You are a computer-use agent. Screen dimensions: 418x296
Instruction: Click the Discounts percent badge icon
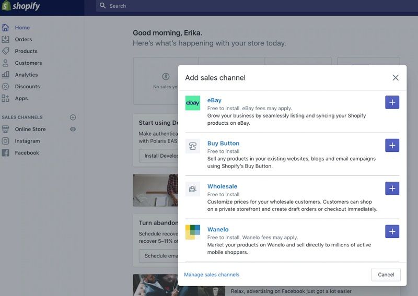(x=5, y=86)
